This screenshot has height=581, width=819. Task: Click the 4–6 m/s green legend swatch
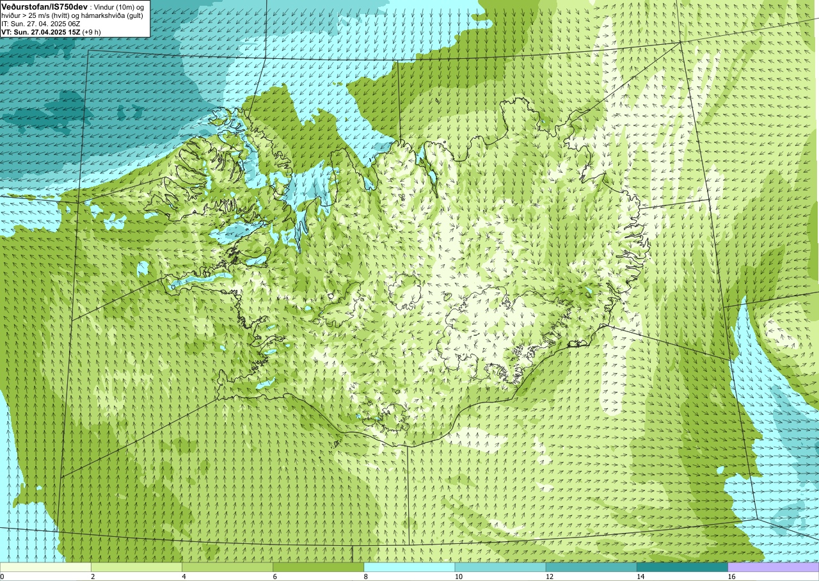pyautogui.click(x=227, y=567)
